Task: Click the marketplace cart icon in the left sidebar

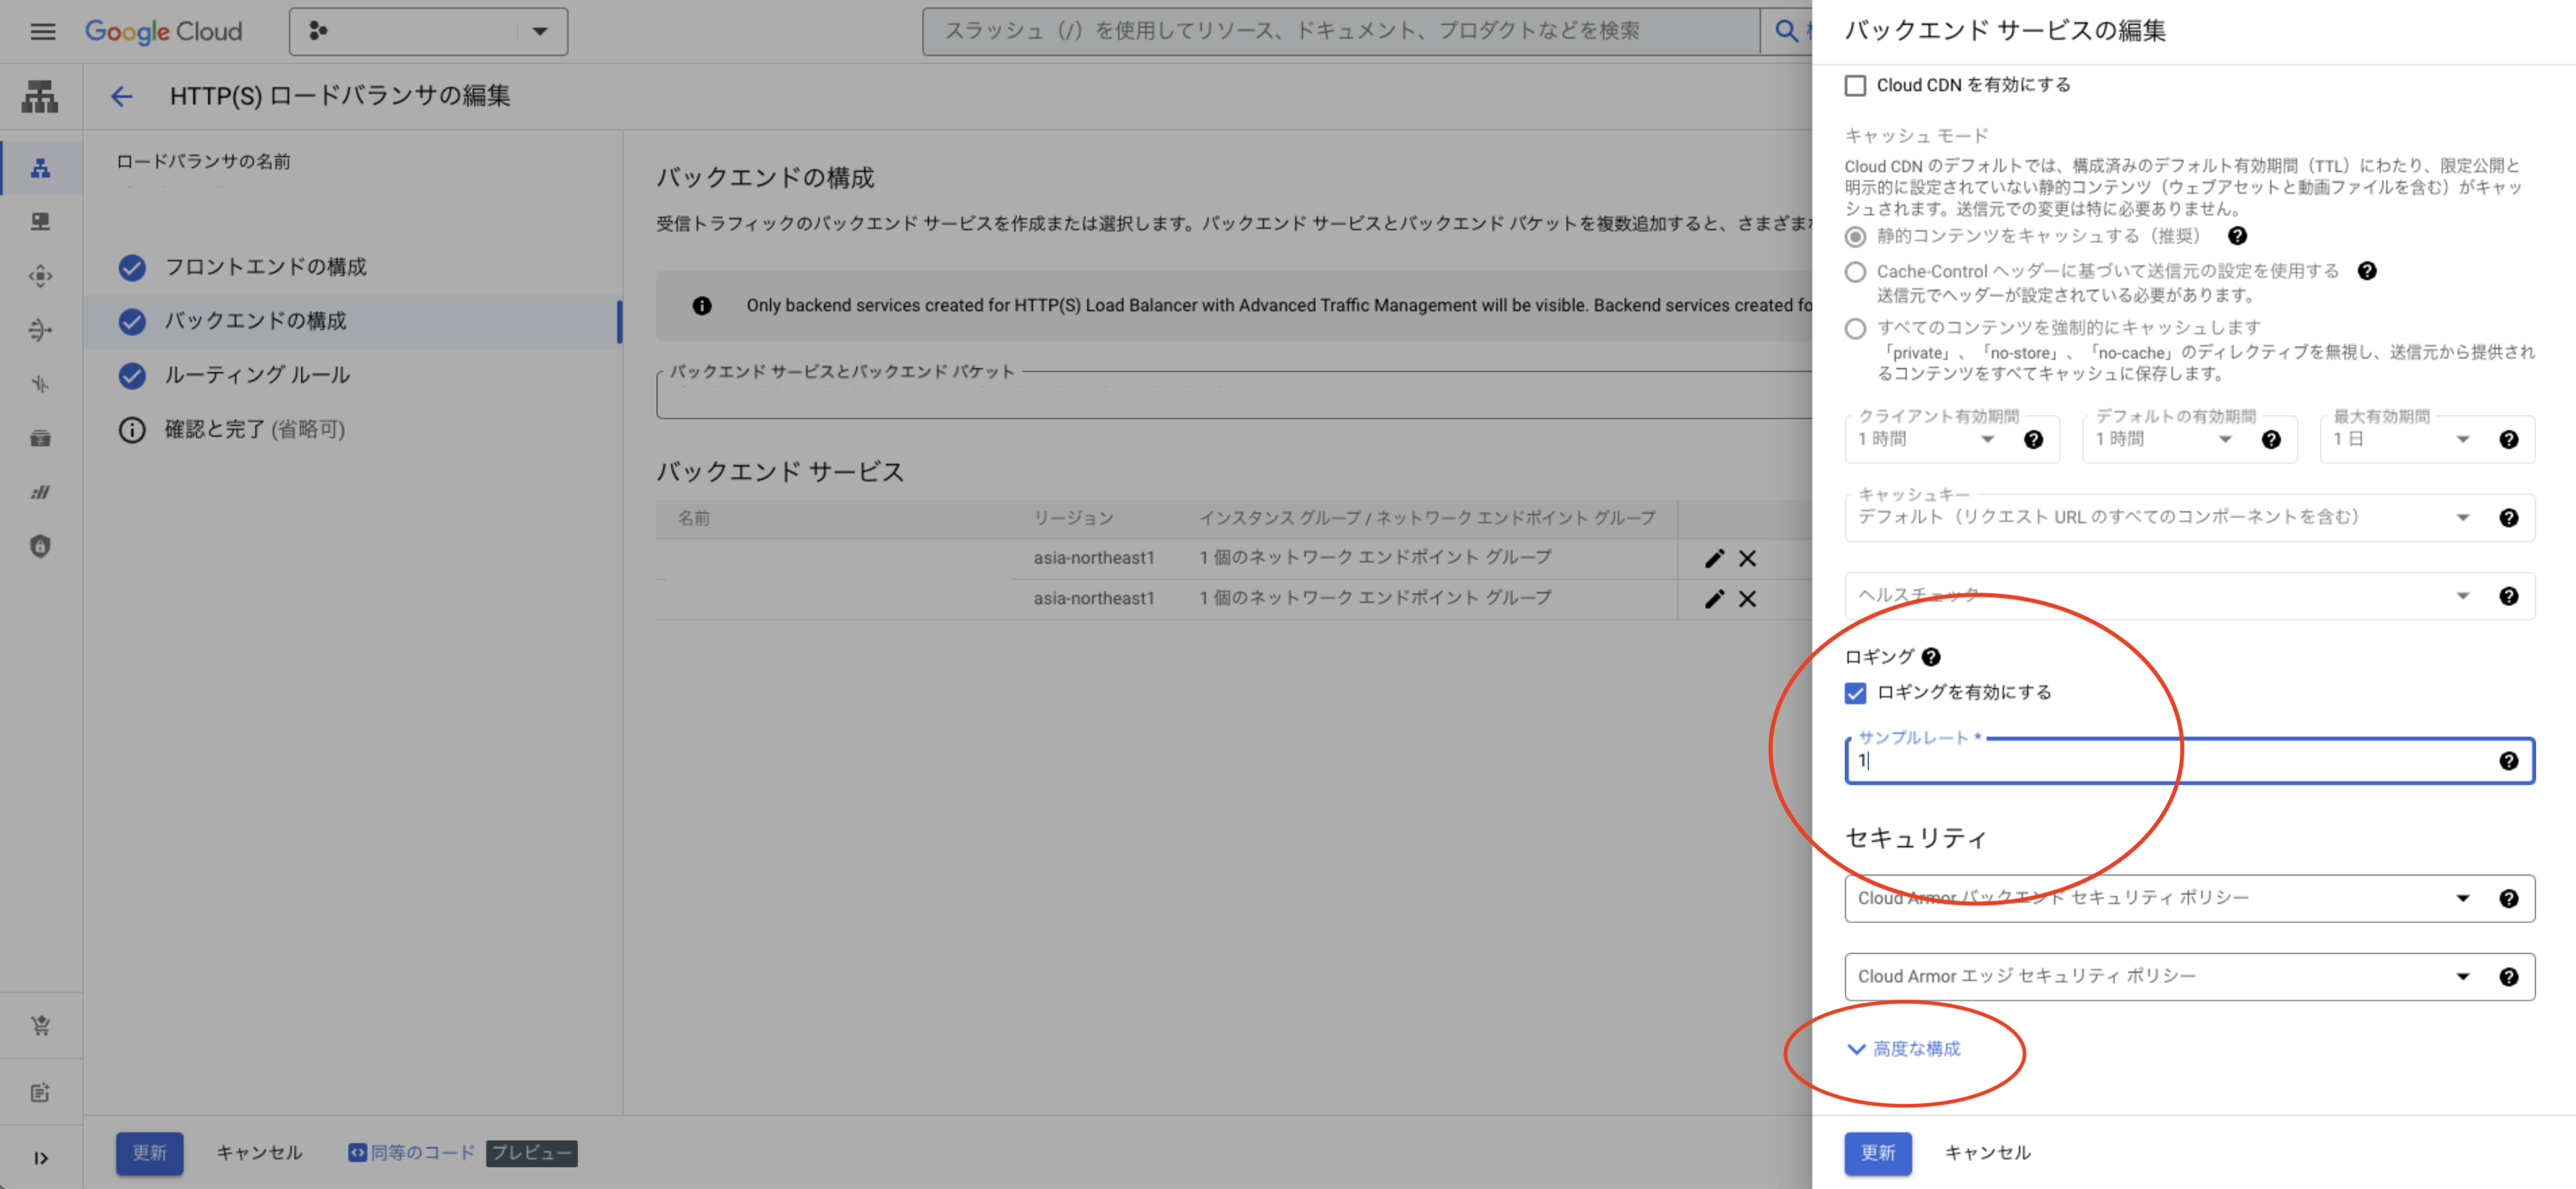Action: [x=40, y=1025]
